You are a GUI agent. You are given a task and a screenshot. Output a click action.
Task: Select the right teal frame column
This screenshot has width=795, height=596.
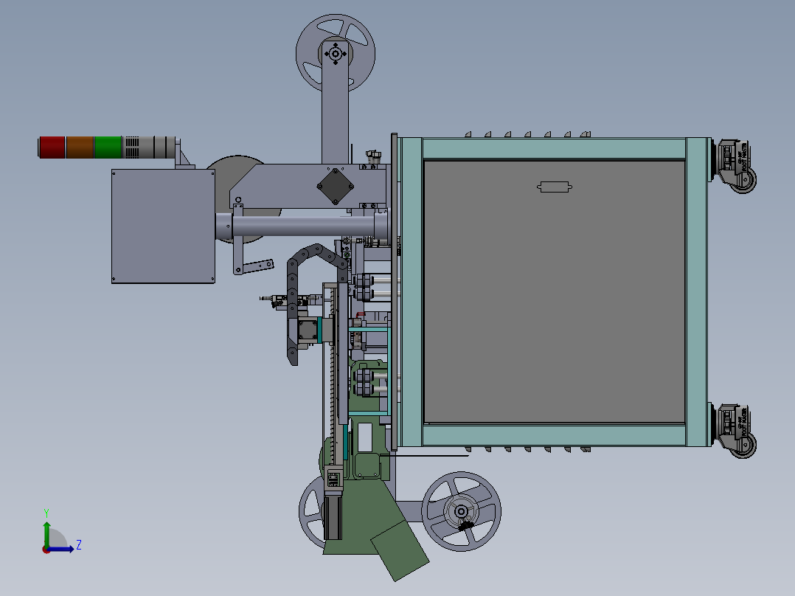point(697,291)
